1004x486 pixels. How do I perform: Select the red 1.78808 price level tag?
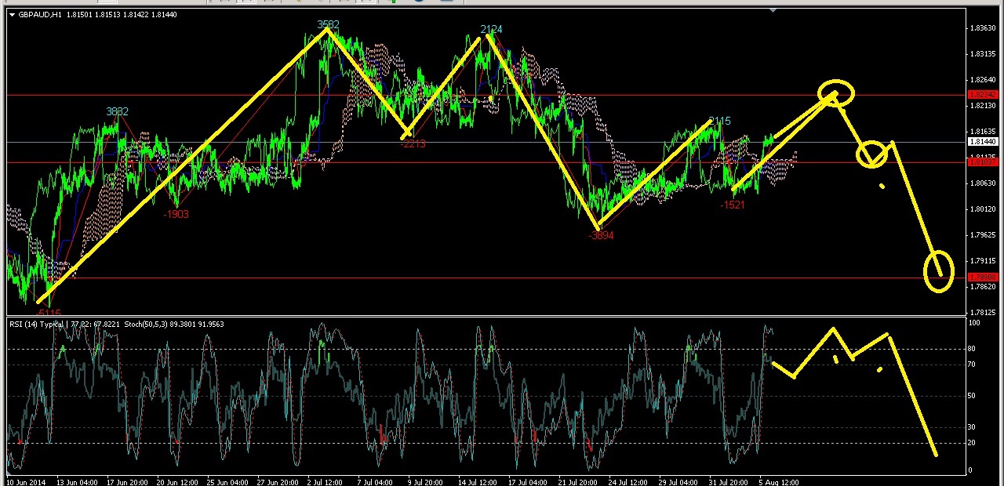[x=983, y=277]
